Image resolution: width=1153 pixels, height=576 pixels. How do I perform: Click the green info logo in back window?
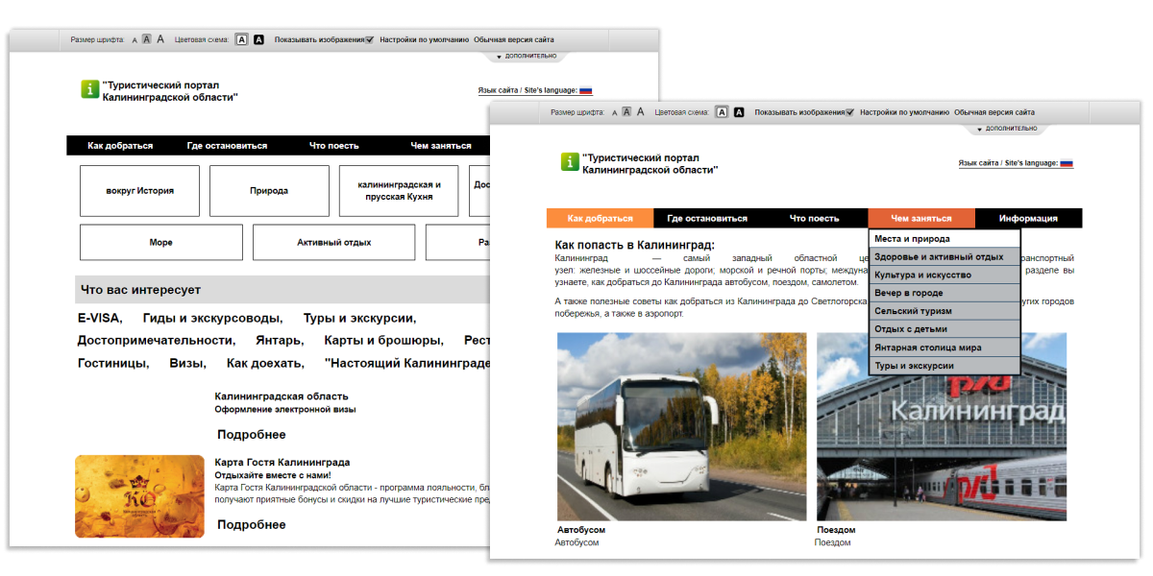tap(89, 89)
